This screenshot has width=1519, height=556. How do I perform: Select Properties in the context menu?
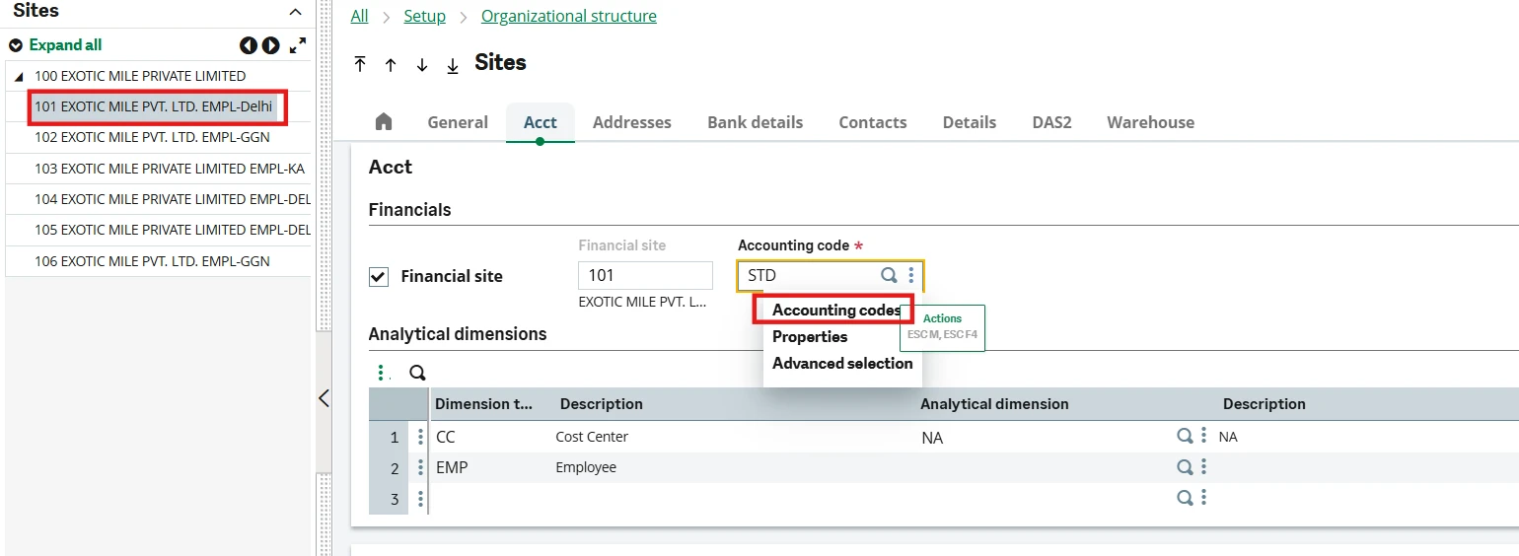pos(810,336)
